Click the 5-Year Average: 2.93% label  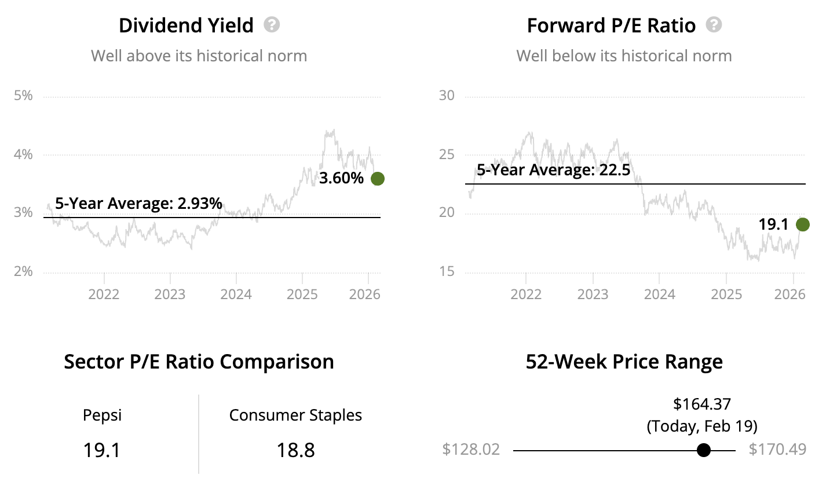[x=138, y=203]
